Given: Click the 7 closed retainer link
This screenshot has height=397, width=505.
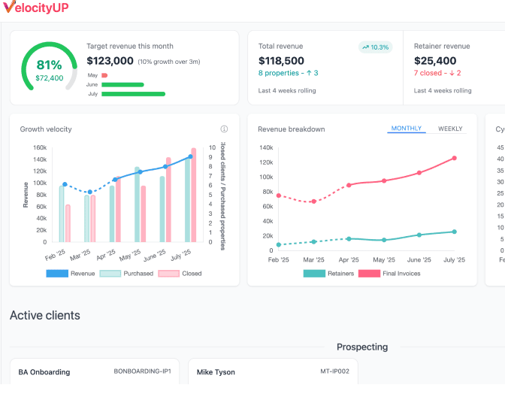Looking at the screenshot, I should 437,73.
